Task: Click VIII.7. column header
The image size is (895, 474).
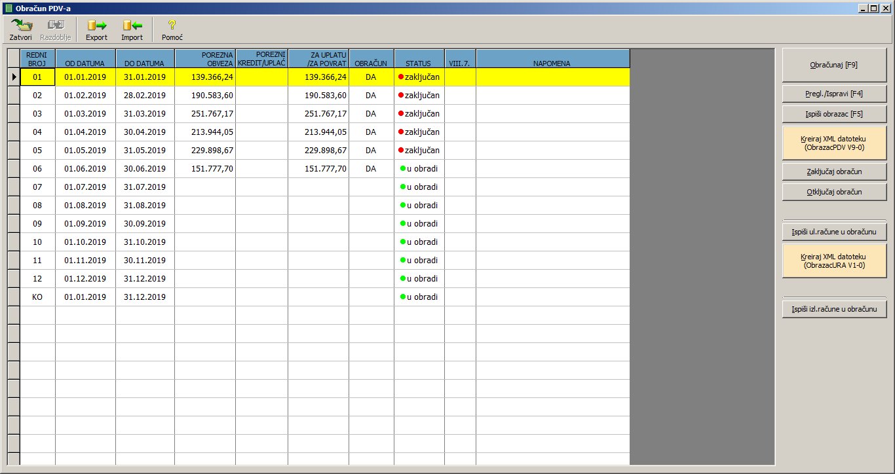Action: (x=461, y=59)
